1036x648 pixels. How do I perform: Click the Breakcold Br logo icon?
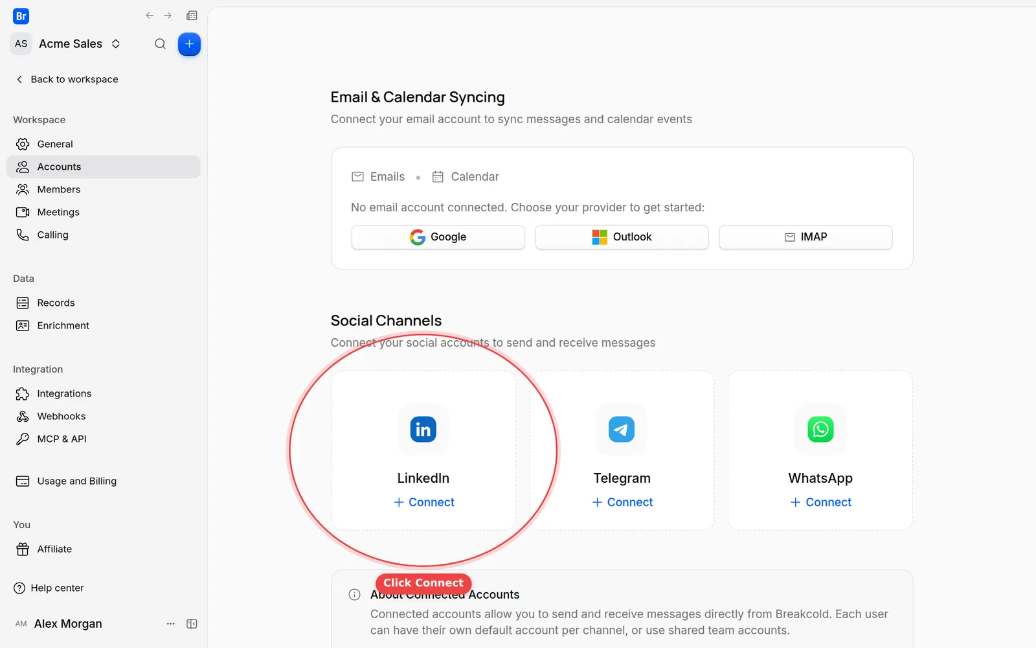(21, 16)
